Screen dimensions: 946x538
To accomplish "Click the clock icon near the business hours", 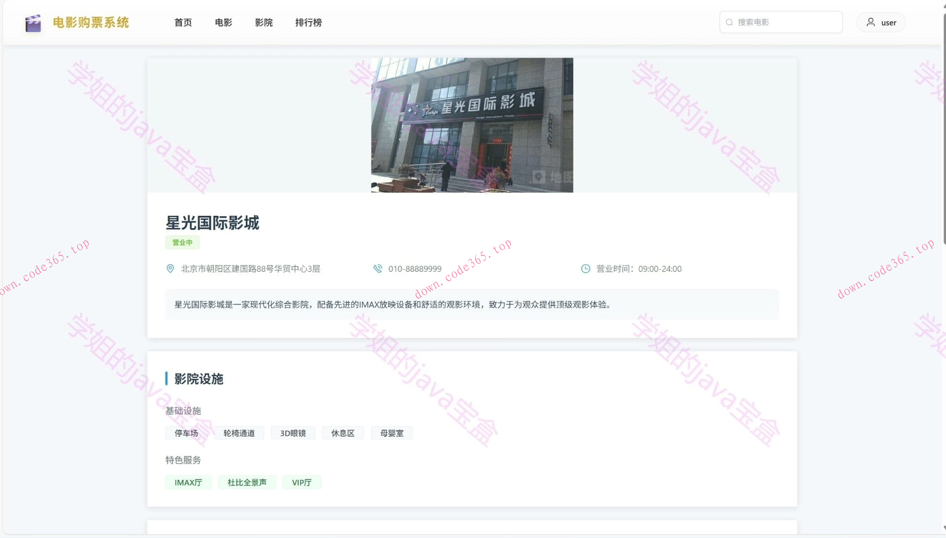I will [x=585, y=269].
